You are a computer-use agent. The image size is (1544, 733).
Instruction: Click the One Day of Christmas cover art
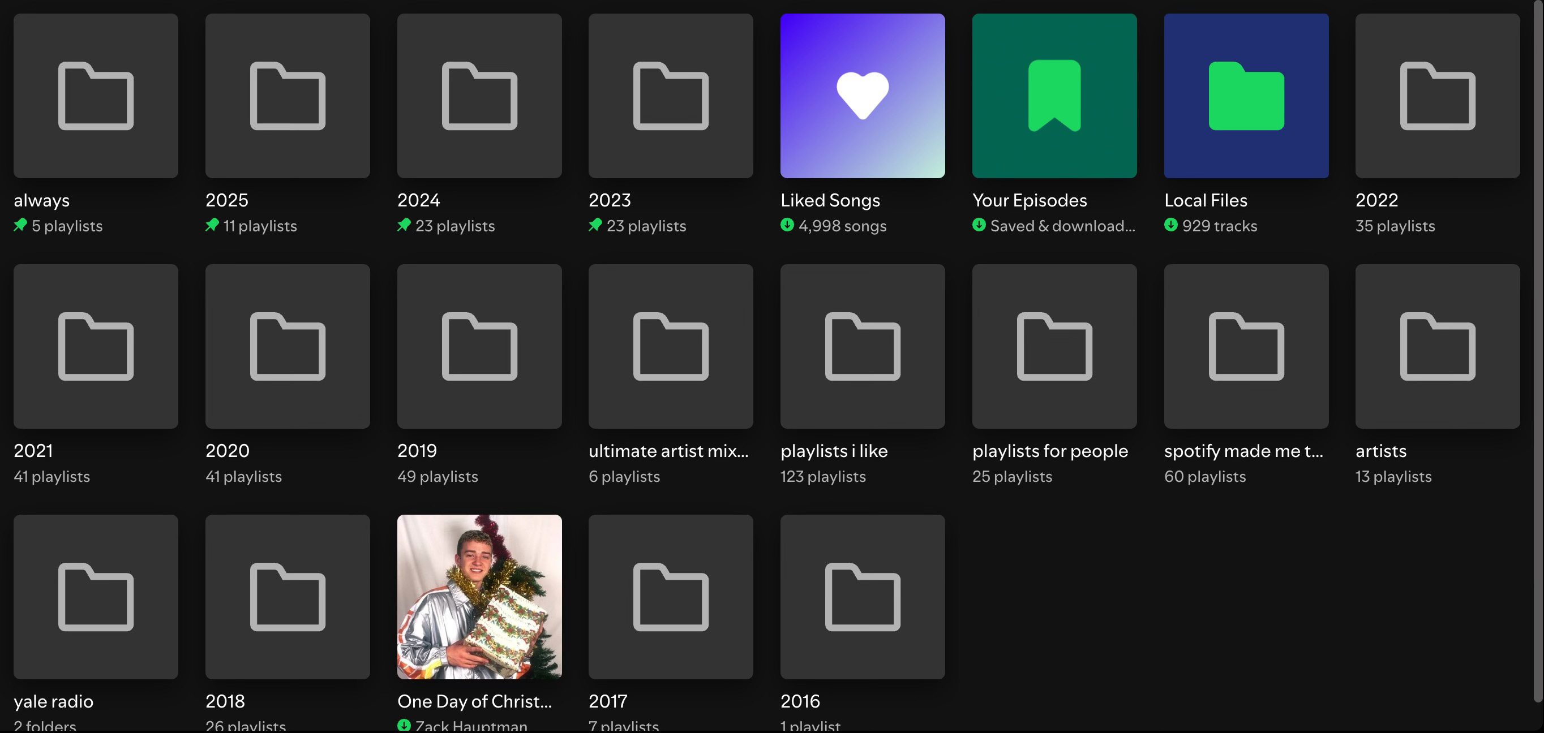coord(479,597)
